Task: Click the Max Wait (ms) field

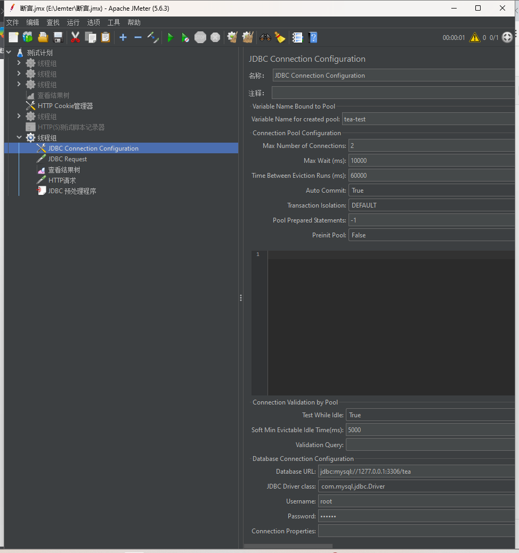Action: pyautogui.click(x=432, y=160)
